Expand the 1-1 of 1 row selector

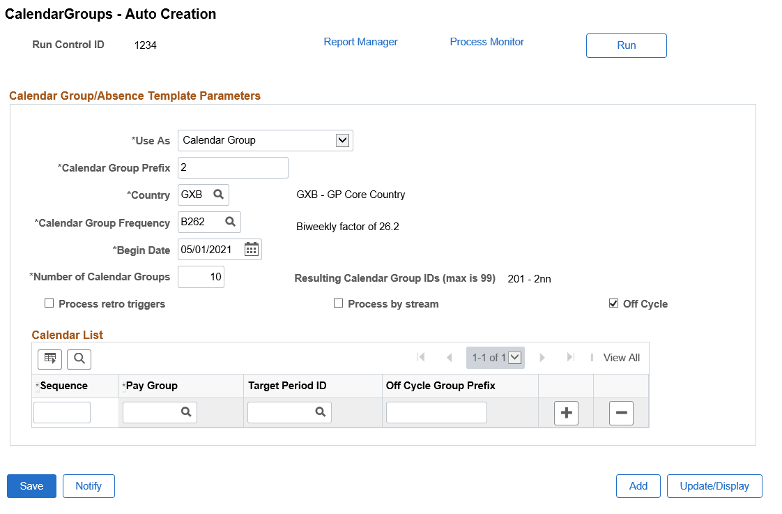coord(516,357)
